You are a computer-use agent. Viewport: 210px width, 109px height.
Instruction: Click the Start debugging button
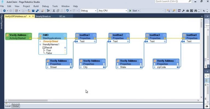[x=133, y=11]
